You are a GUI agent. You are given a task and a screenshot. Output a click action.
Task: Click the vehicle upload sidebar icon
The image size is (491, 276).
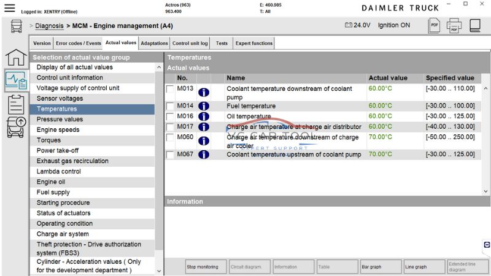pos(16,127)
